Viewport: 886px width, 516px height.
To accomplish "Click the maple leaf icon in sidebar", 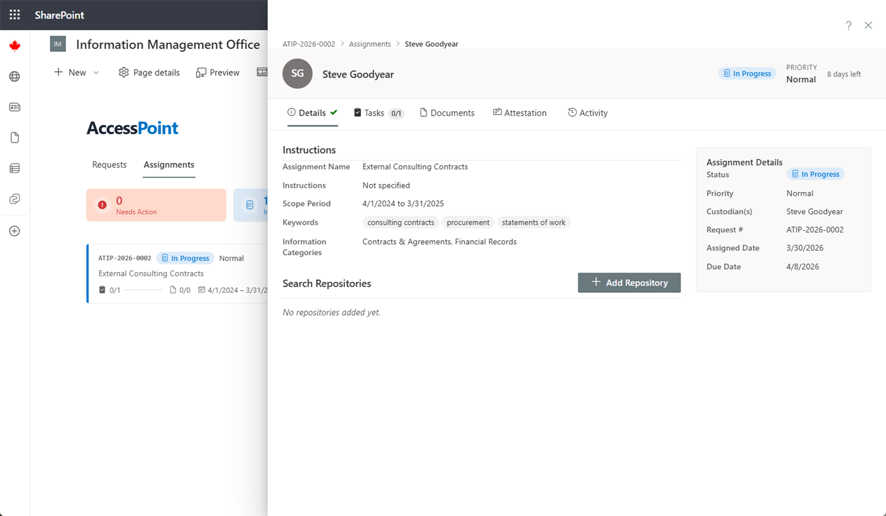I will (15, 46).
